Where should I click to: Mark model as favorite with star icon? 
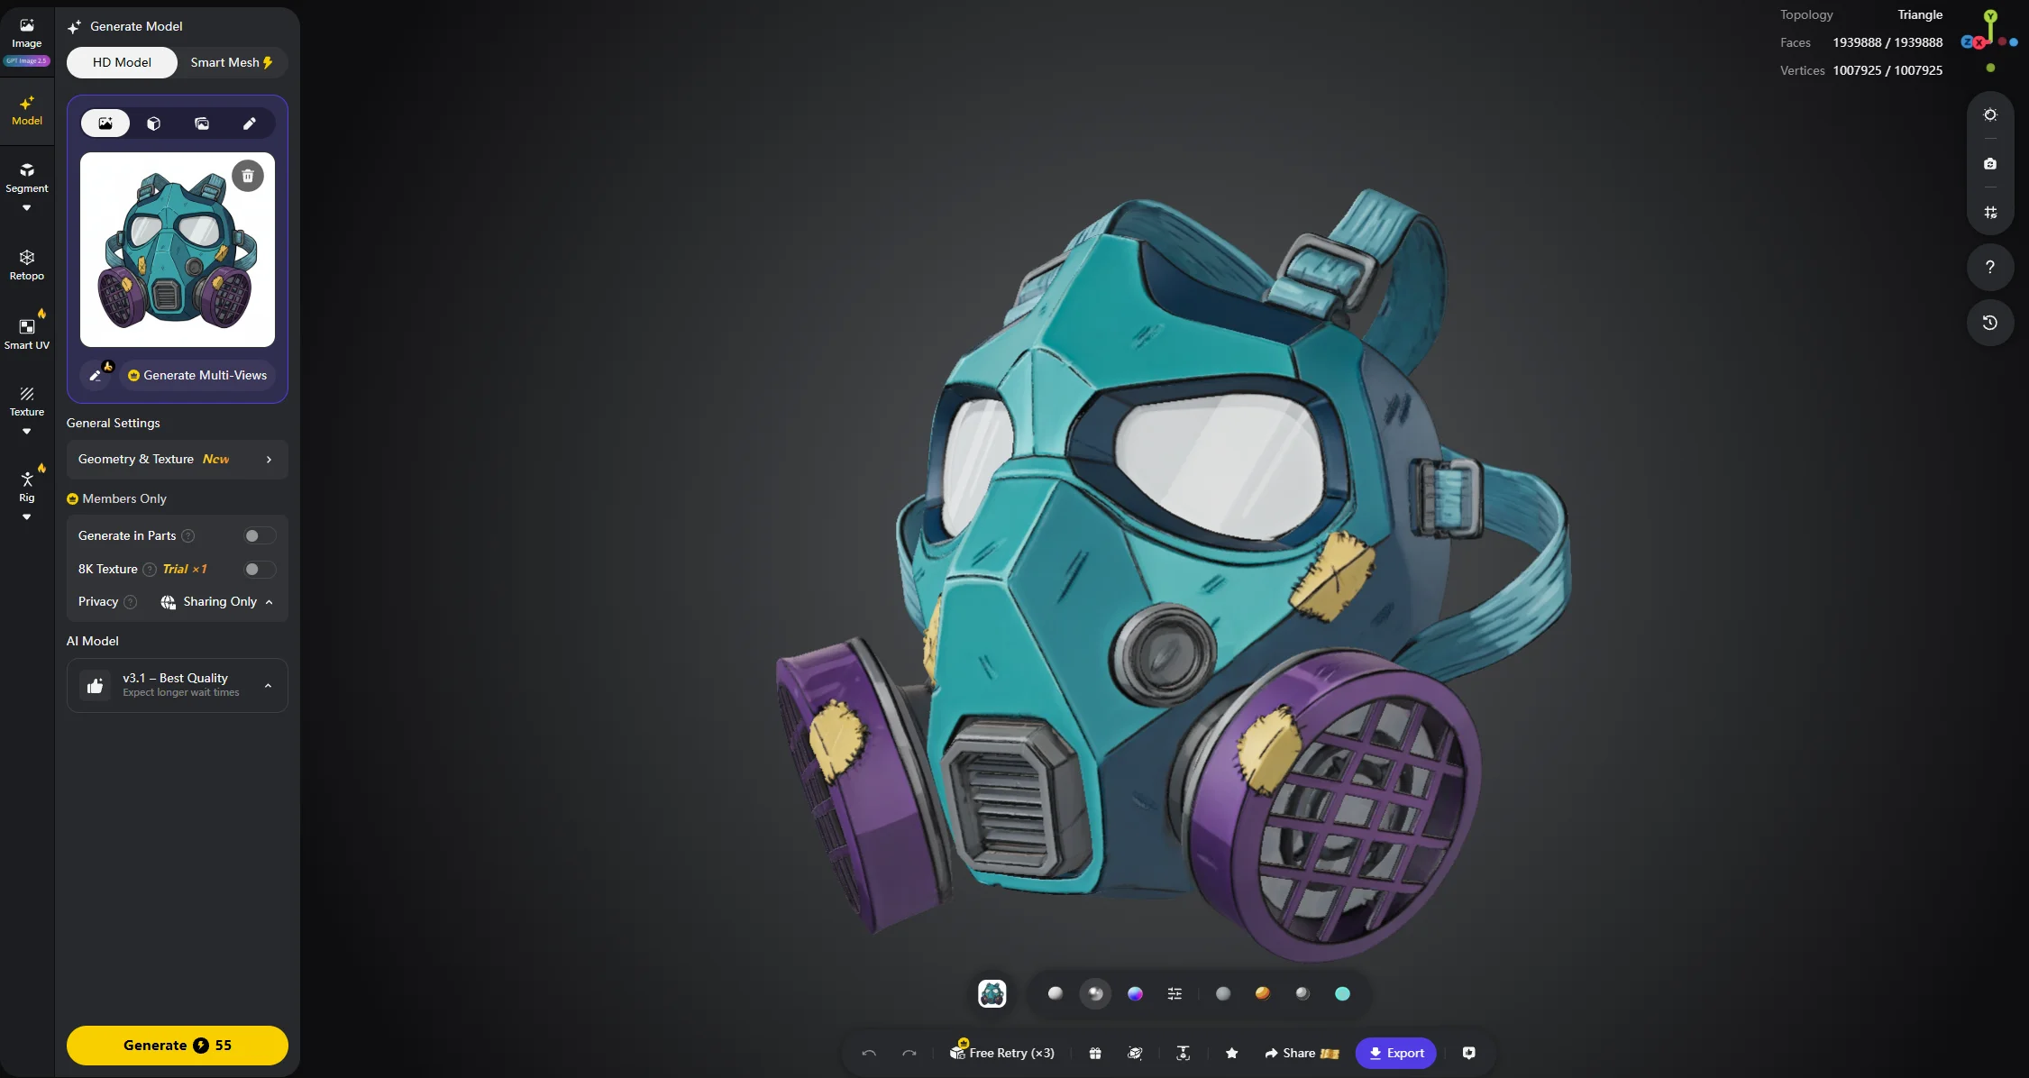click(1232, 1053)
